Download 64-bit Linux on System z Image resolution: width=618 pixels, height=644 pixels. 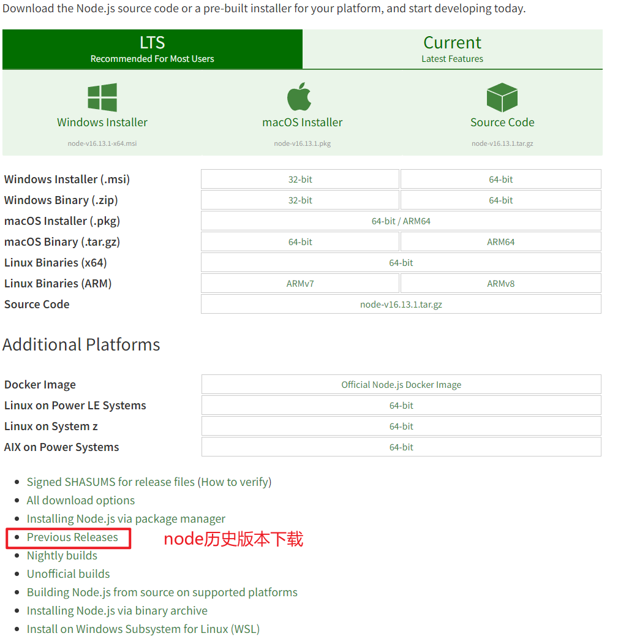(401, 426)
